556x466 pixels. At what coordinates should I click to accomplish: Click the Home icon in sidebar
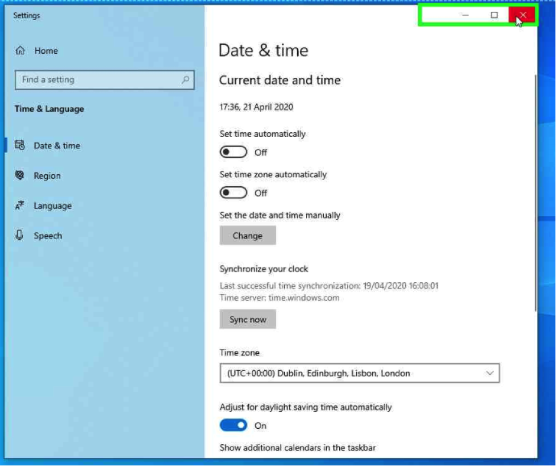[x=21, y=51]
